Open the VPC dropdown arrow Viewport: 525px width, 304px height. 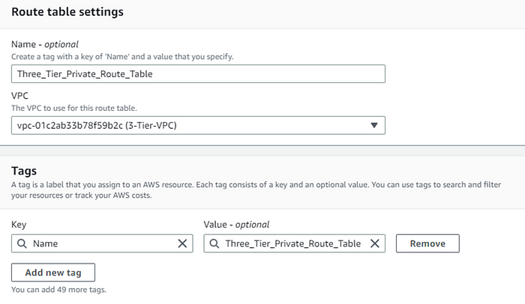tap(374, 125)
